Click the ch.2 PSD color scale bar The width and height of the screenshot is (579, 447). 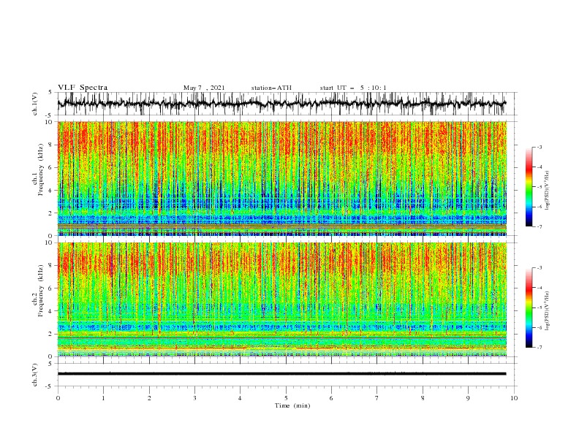529,307
